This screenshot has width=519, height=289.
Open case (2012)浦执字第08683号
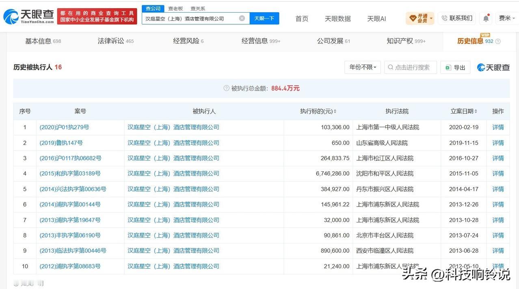pos(70,266)
